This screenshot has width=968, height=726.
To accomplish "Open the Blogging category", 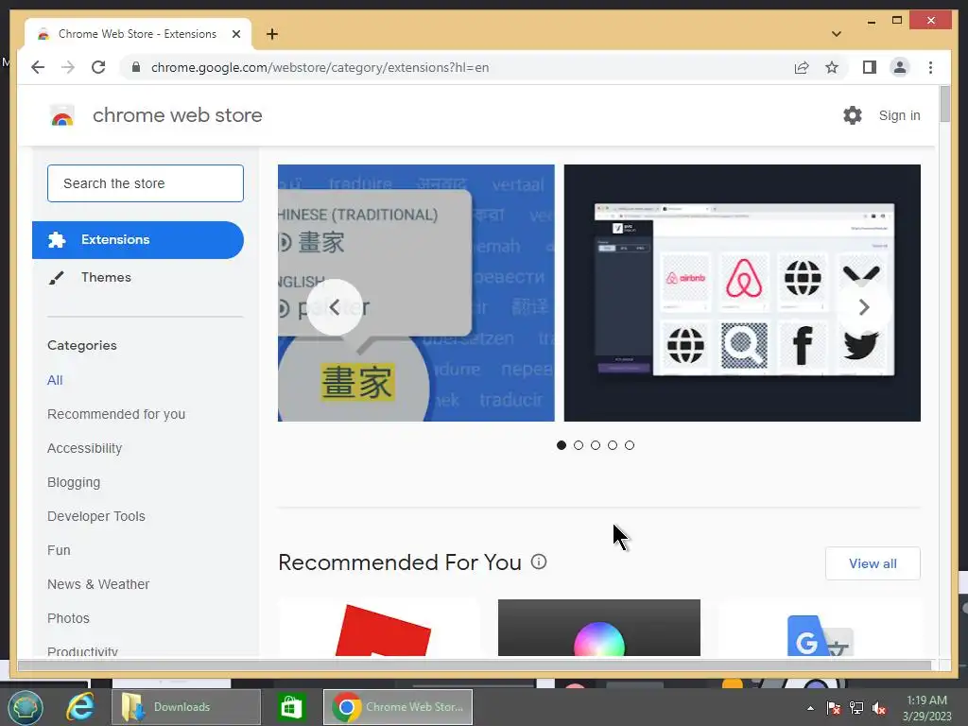I will point(74,482).
